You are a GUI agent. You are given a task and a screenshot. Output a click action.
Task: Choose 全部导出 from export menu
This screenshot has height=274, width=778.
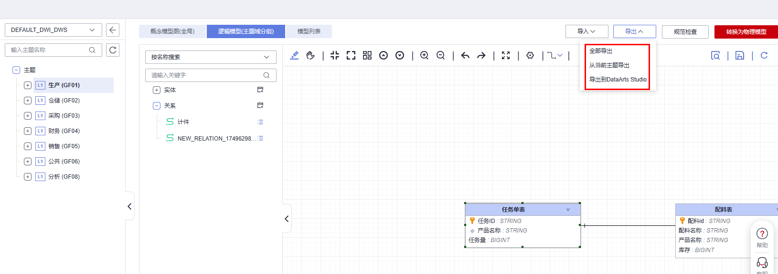pyautogui.click(x=601, y=51)
